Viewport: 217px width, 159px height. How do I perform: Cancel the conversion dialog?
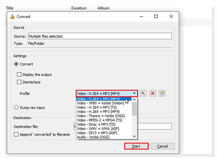point(163,146)
